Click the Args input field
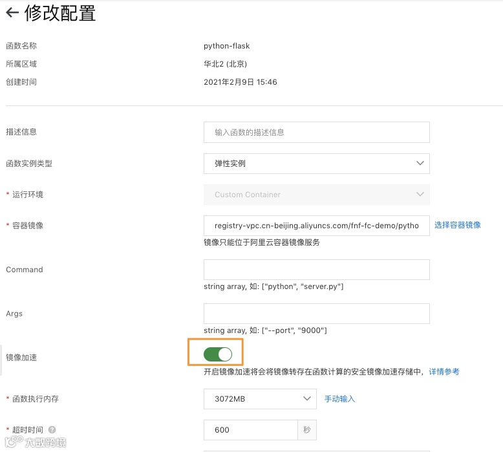Screen dimensions: 503x452 point(317,314)
